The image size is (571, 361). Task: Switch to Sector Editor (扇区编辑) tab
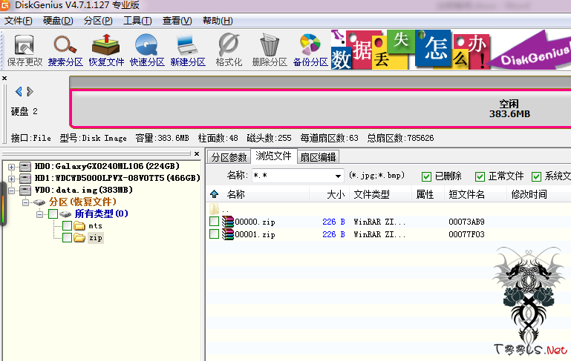point(319,157)
